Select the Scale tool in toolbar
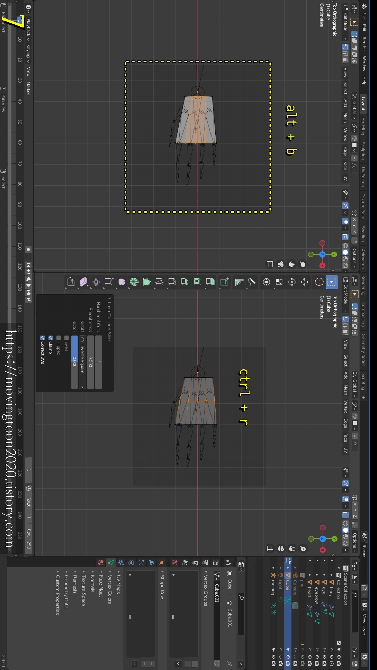Screen dimensions: 377x670 coord(279,282)
